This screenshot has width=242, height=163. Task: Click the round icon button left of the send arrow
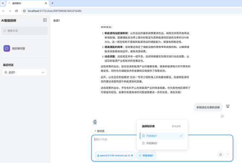(x=221, y=155)
